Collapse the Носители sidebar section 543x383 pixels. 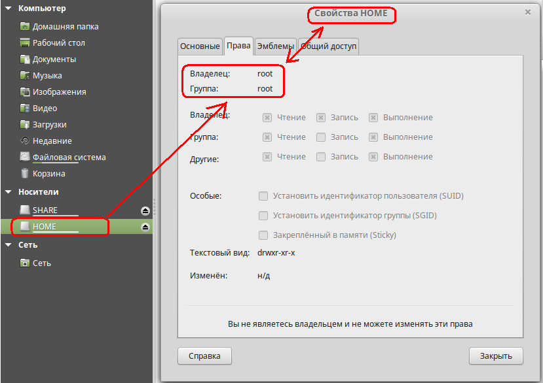[9, 192]
